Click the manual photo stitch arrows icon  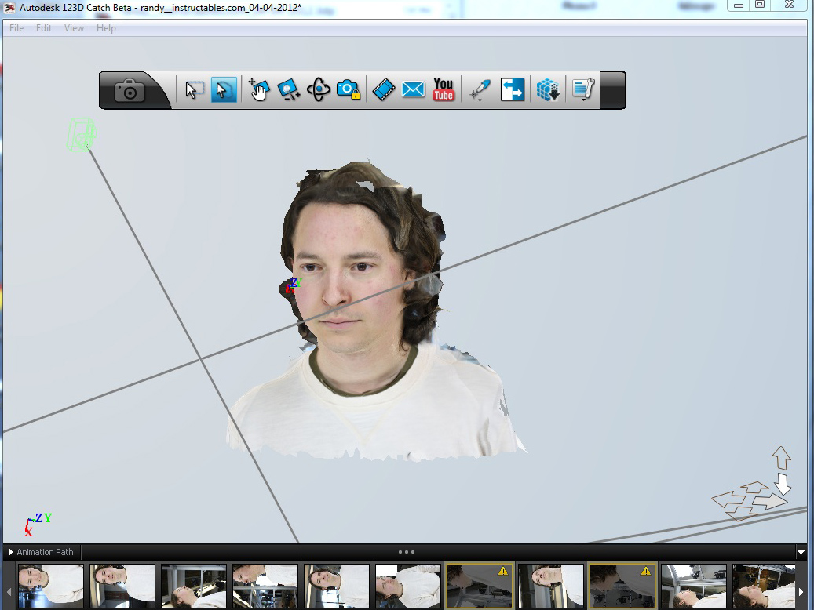pyautogui.click(x=513, y=89)
